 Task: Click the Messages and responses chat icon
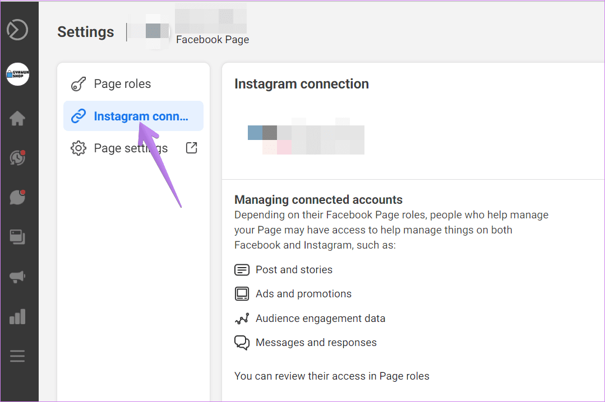(242, 342)
